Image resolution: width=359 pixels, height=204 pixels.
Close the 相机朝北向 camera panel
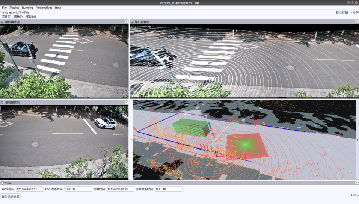pyautogui.click(x=127, y=22)
